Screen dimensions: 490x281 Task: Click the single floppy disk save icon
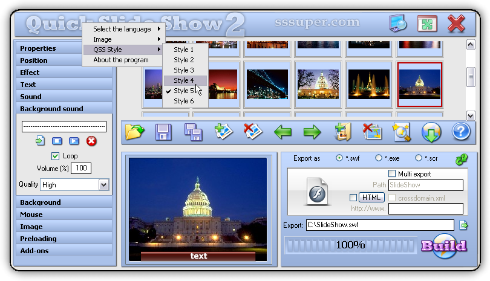click(164, 131)
